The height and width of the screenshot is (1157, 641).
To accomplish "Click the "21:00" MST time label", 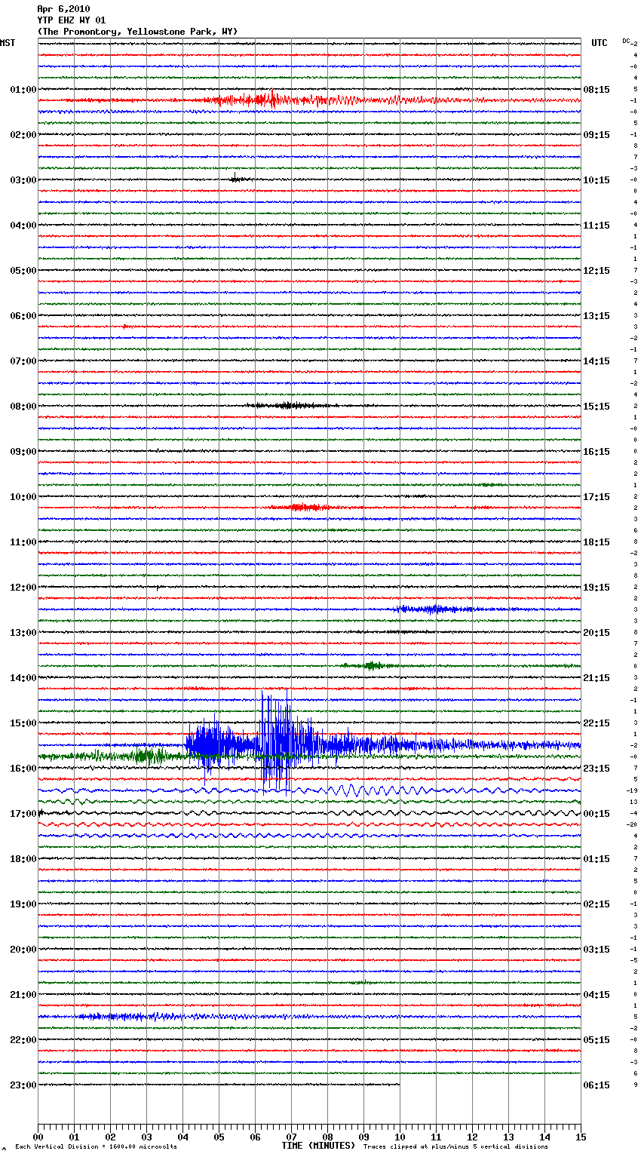I will 23,995.
